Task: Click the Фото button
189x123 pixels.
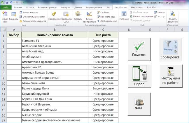Action: click(139, 104)
